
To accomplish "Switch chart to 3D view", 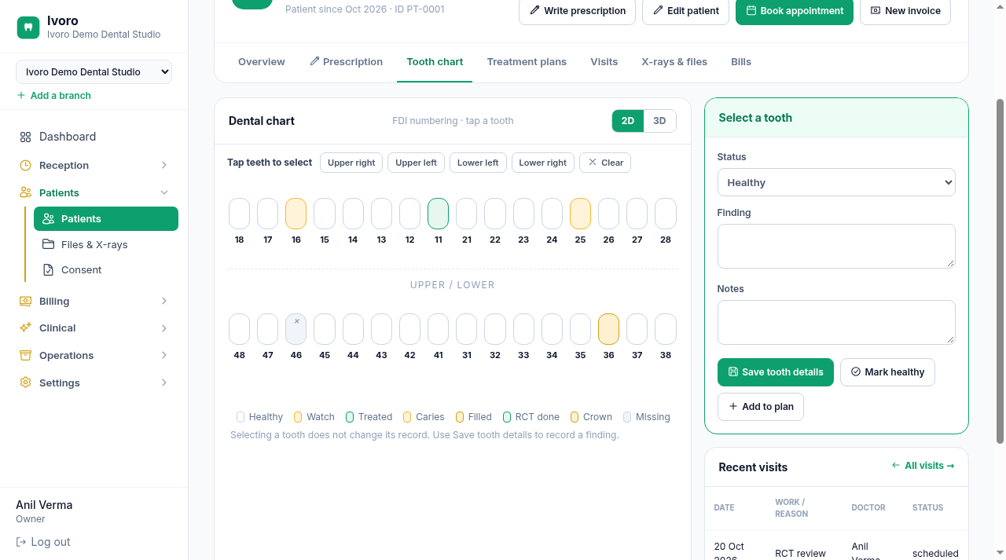I will [x=659, y=121].
